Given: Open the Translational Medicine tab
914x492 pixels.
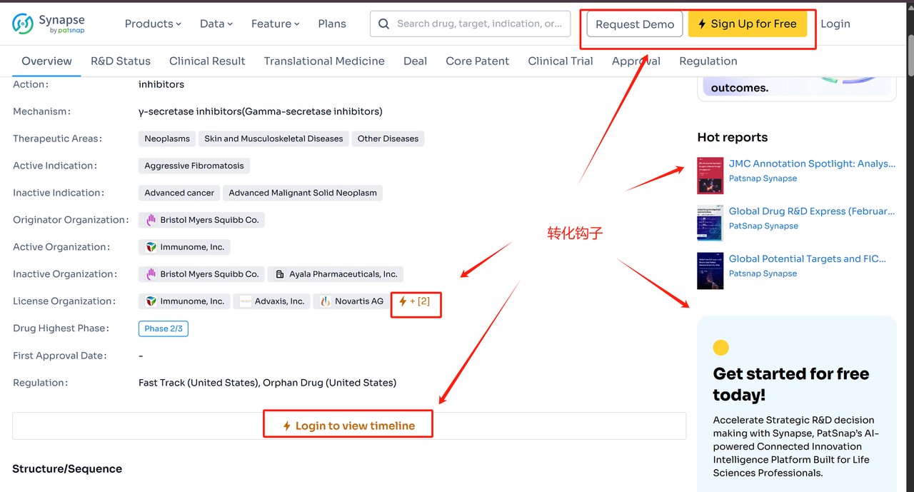Looking at the screenshot, I should (x=324, y=61).
